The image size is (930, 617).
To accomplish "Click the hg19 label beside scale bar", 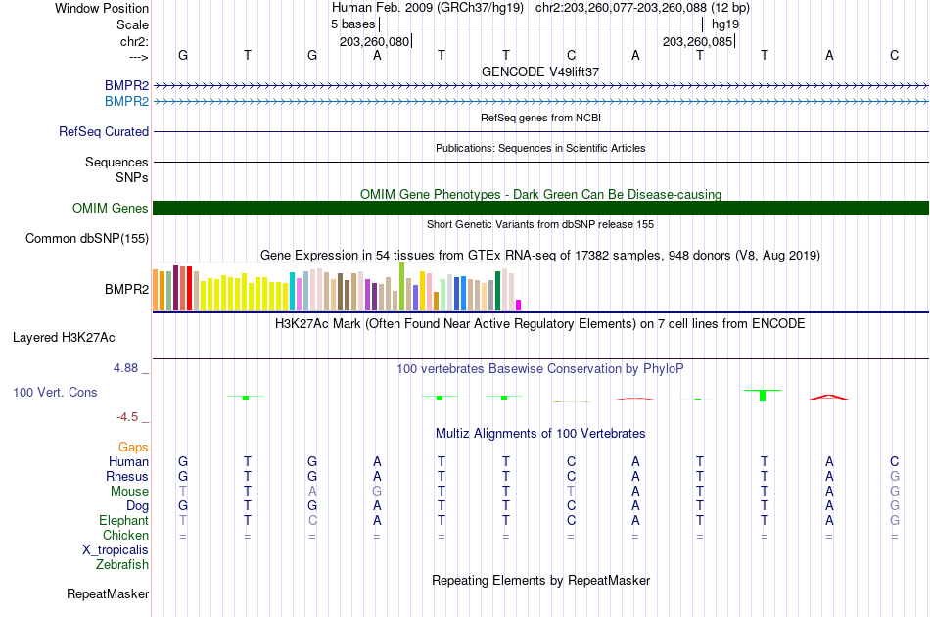I will click(725, 24).
